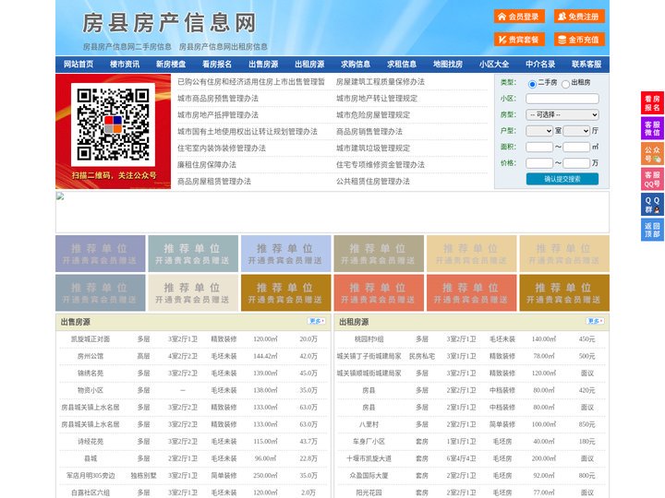Open 城市房地产抵押管理办法 link
The width and height of the screenshot is (665, 498).
(218, 114)
